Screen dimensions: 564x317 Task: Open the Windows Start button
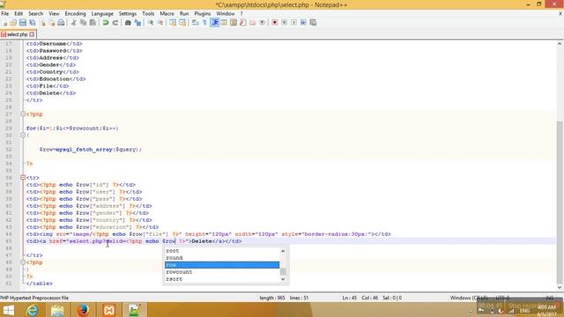coord(9,310)
